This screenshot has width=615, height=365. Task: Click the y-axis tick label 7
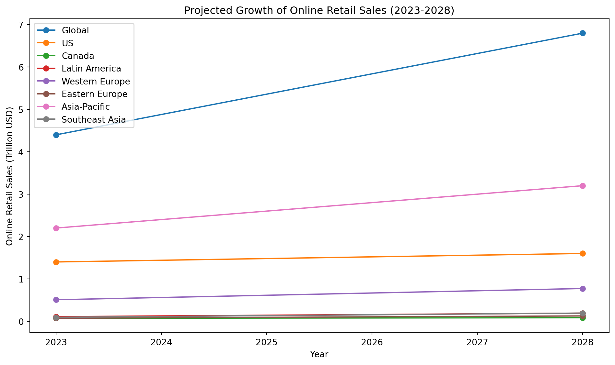pos(21,25)
